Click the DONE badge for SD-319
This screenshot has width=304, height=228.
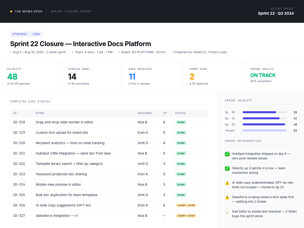(x=181, y=132)
